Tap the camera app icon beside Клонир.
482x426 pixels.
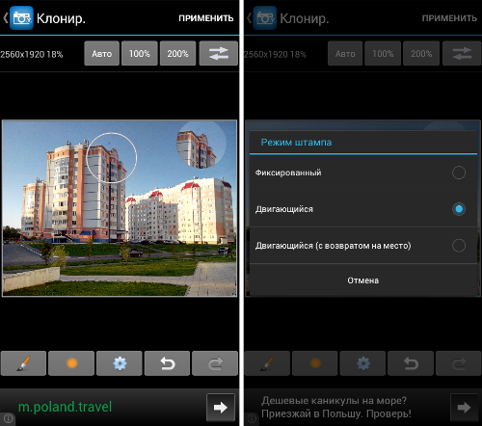(21, 18)
